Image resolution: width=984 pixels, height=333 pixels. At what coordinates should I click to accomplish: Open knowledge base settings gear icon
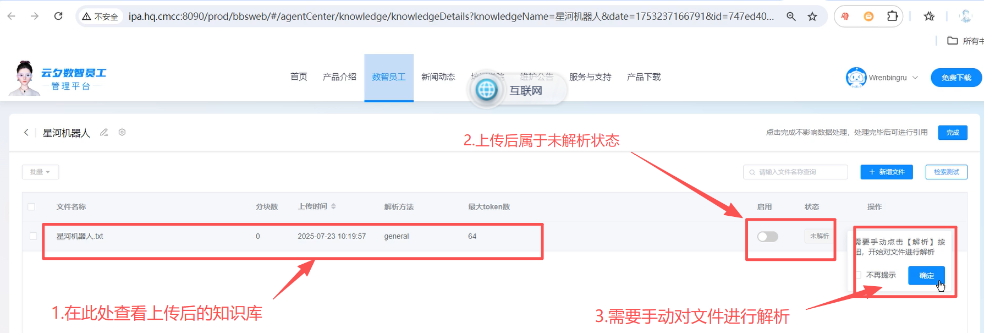click(122, 132)
